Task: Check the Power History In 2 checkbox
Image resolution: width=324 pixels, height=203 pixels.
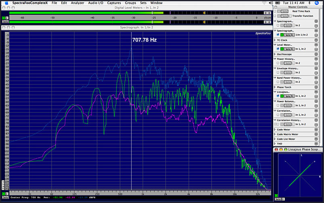Action: point(278,63)
